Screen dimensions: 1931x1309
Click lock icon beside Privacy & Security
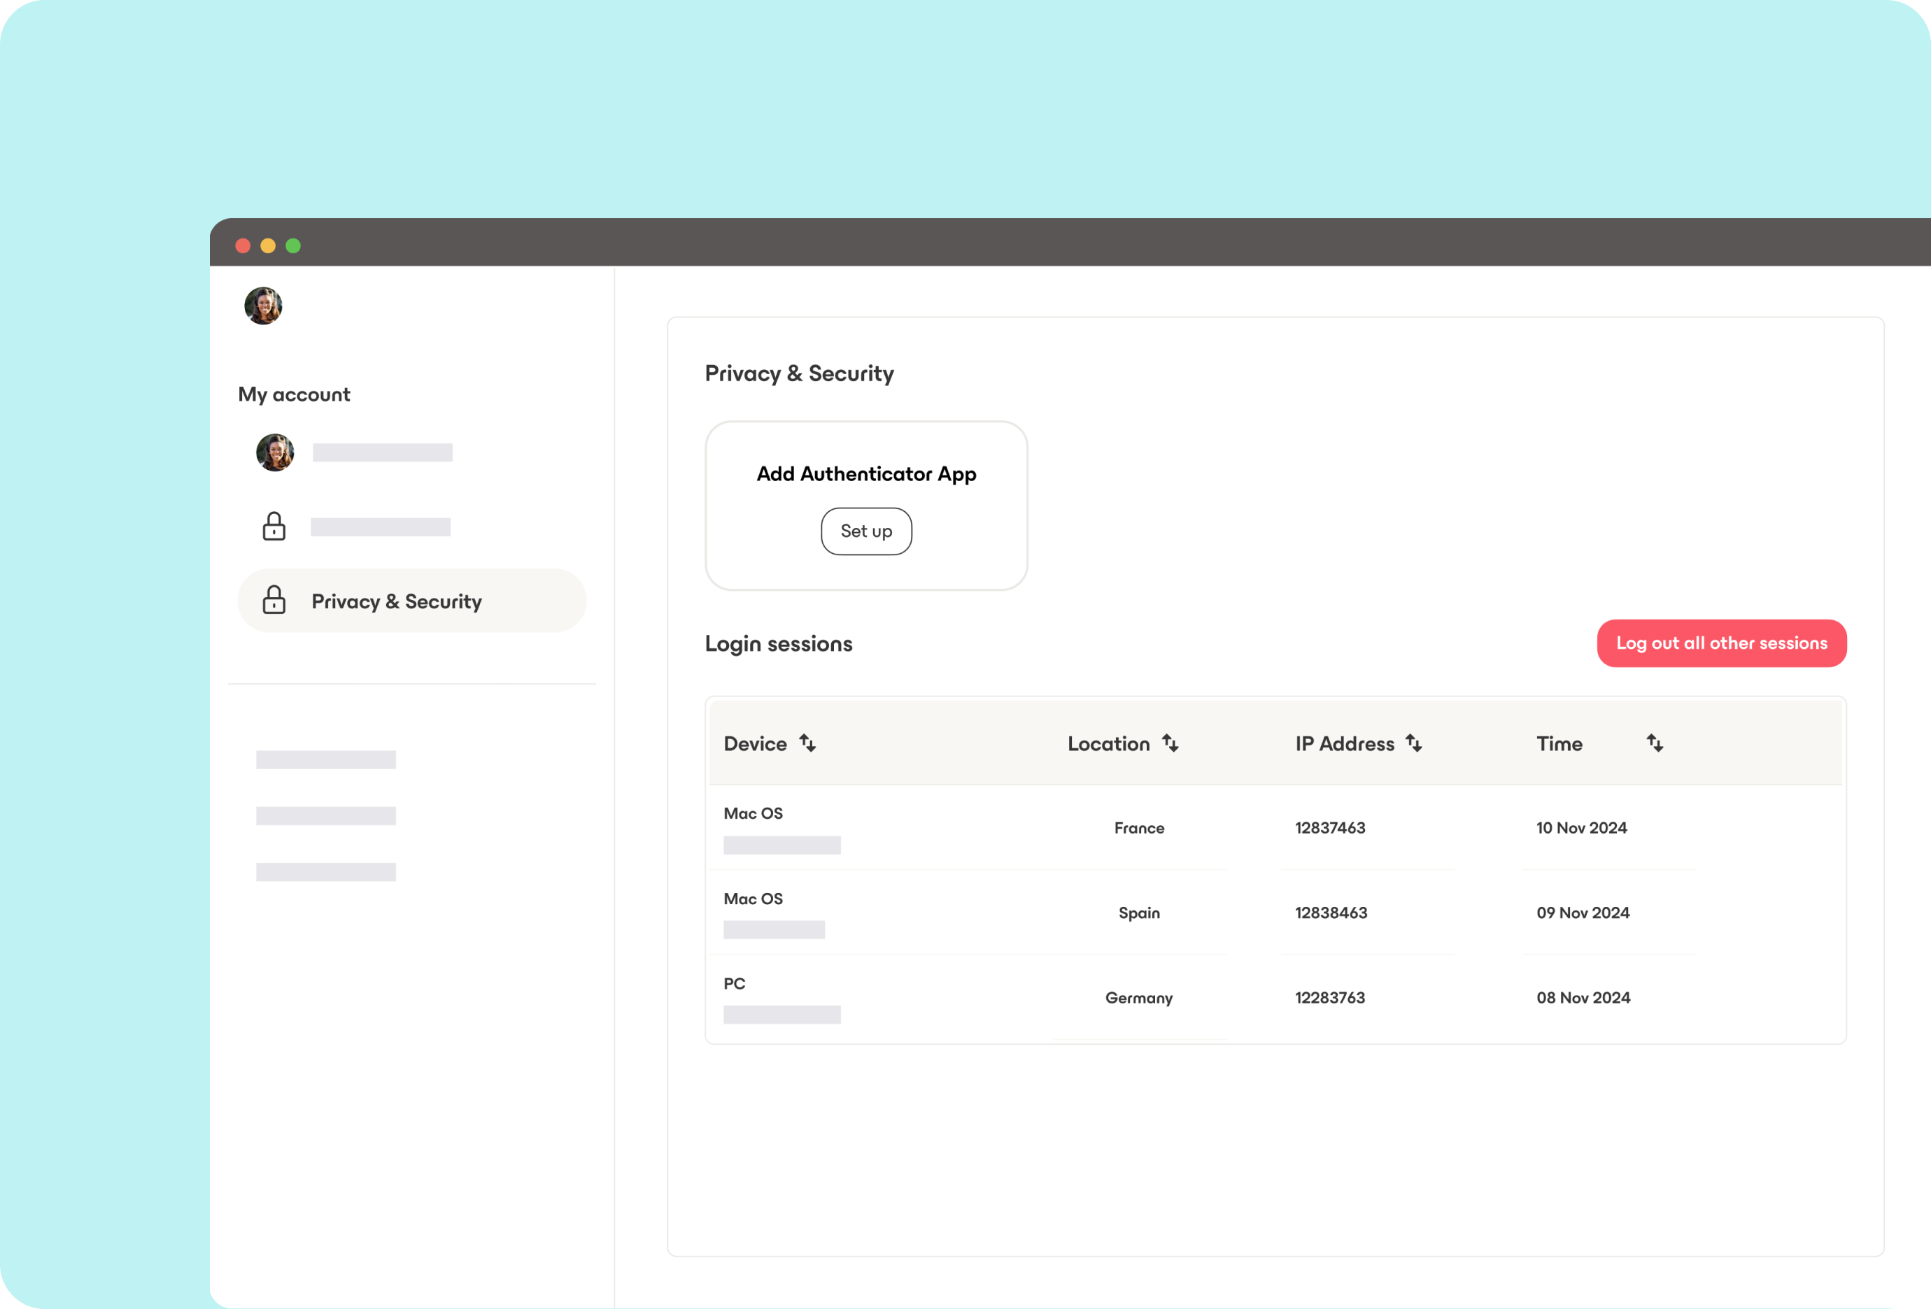pyautogui.click(x=274, y=600)
